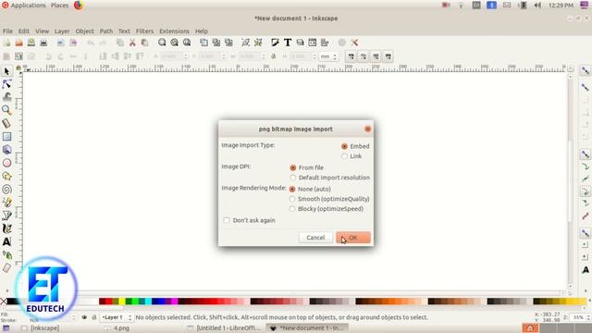Open the Places menu

[x=59, y=6]
